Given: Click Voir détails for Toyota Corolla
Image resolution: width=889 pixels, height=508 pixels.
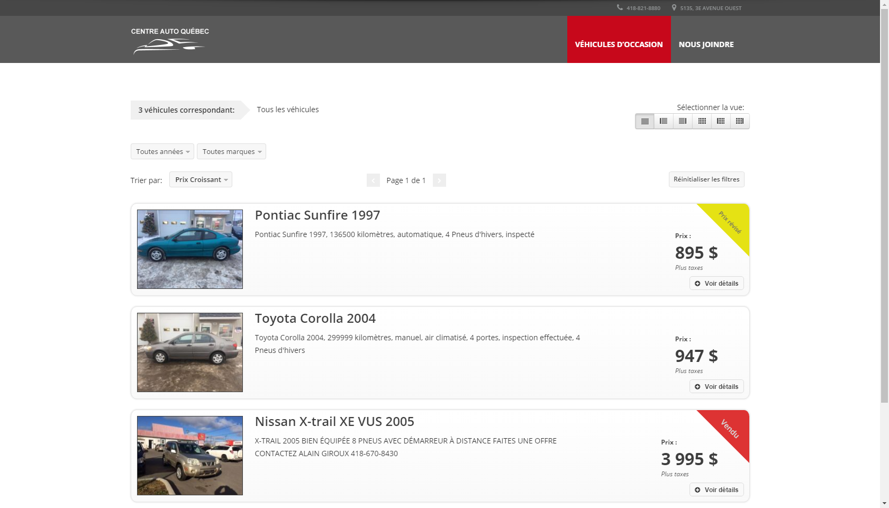Looking at the screenshot, I should (716, 386).
